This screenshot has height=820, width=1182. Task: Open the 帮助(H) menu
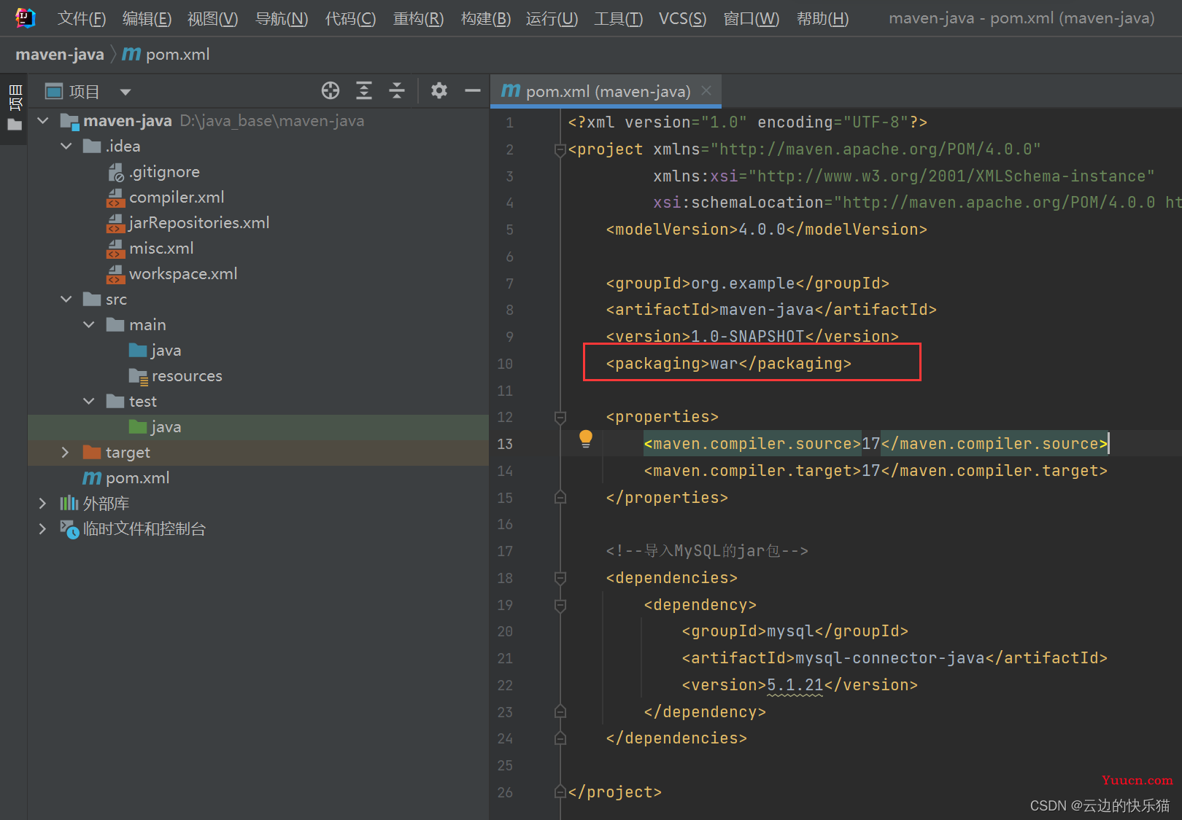point(822,18)
